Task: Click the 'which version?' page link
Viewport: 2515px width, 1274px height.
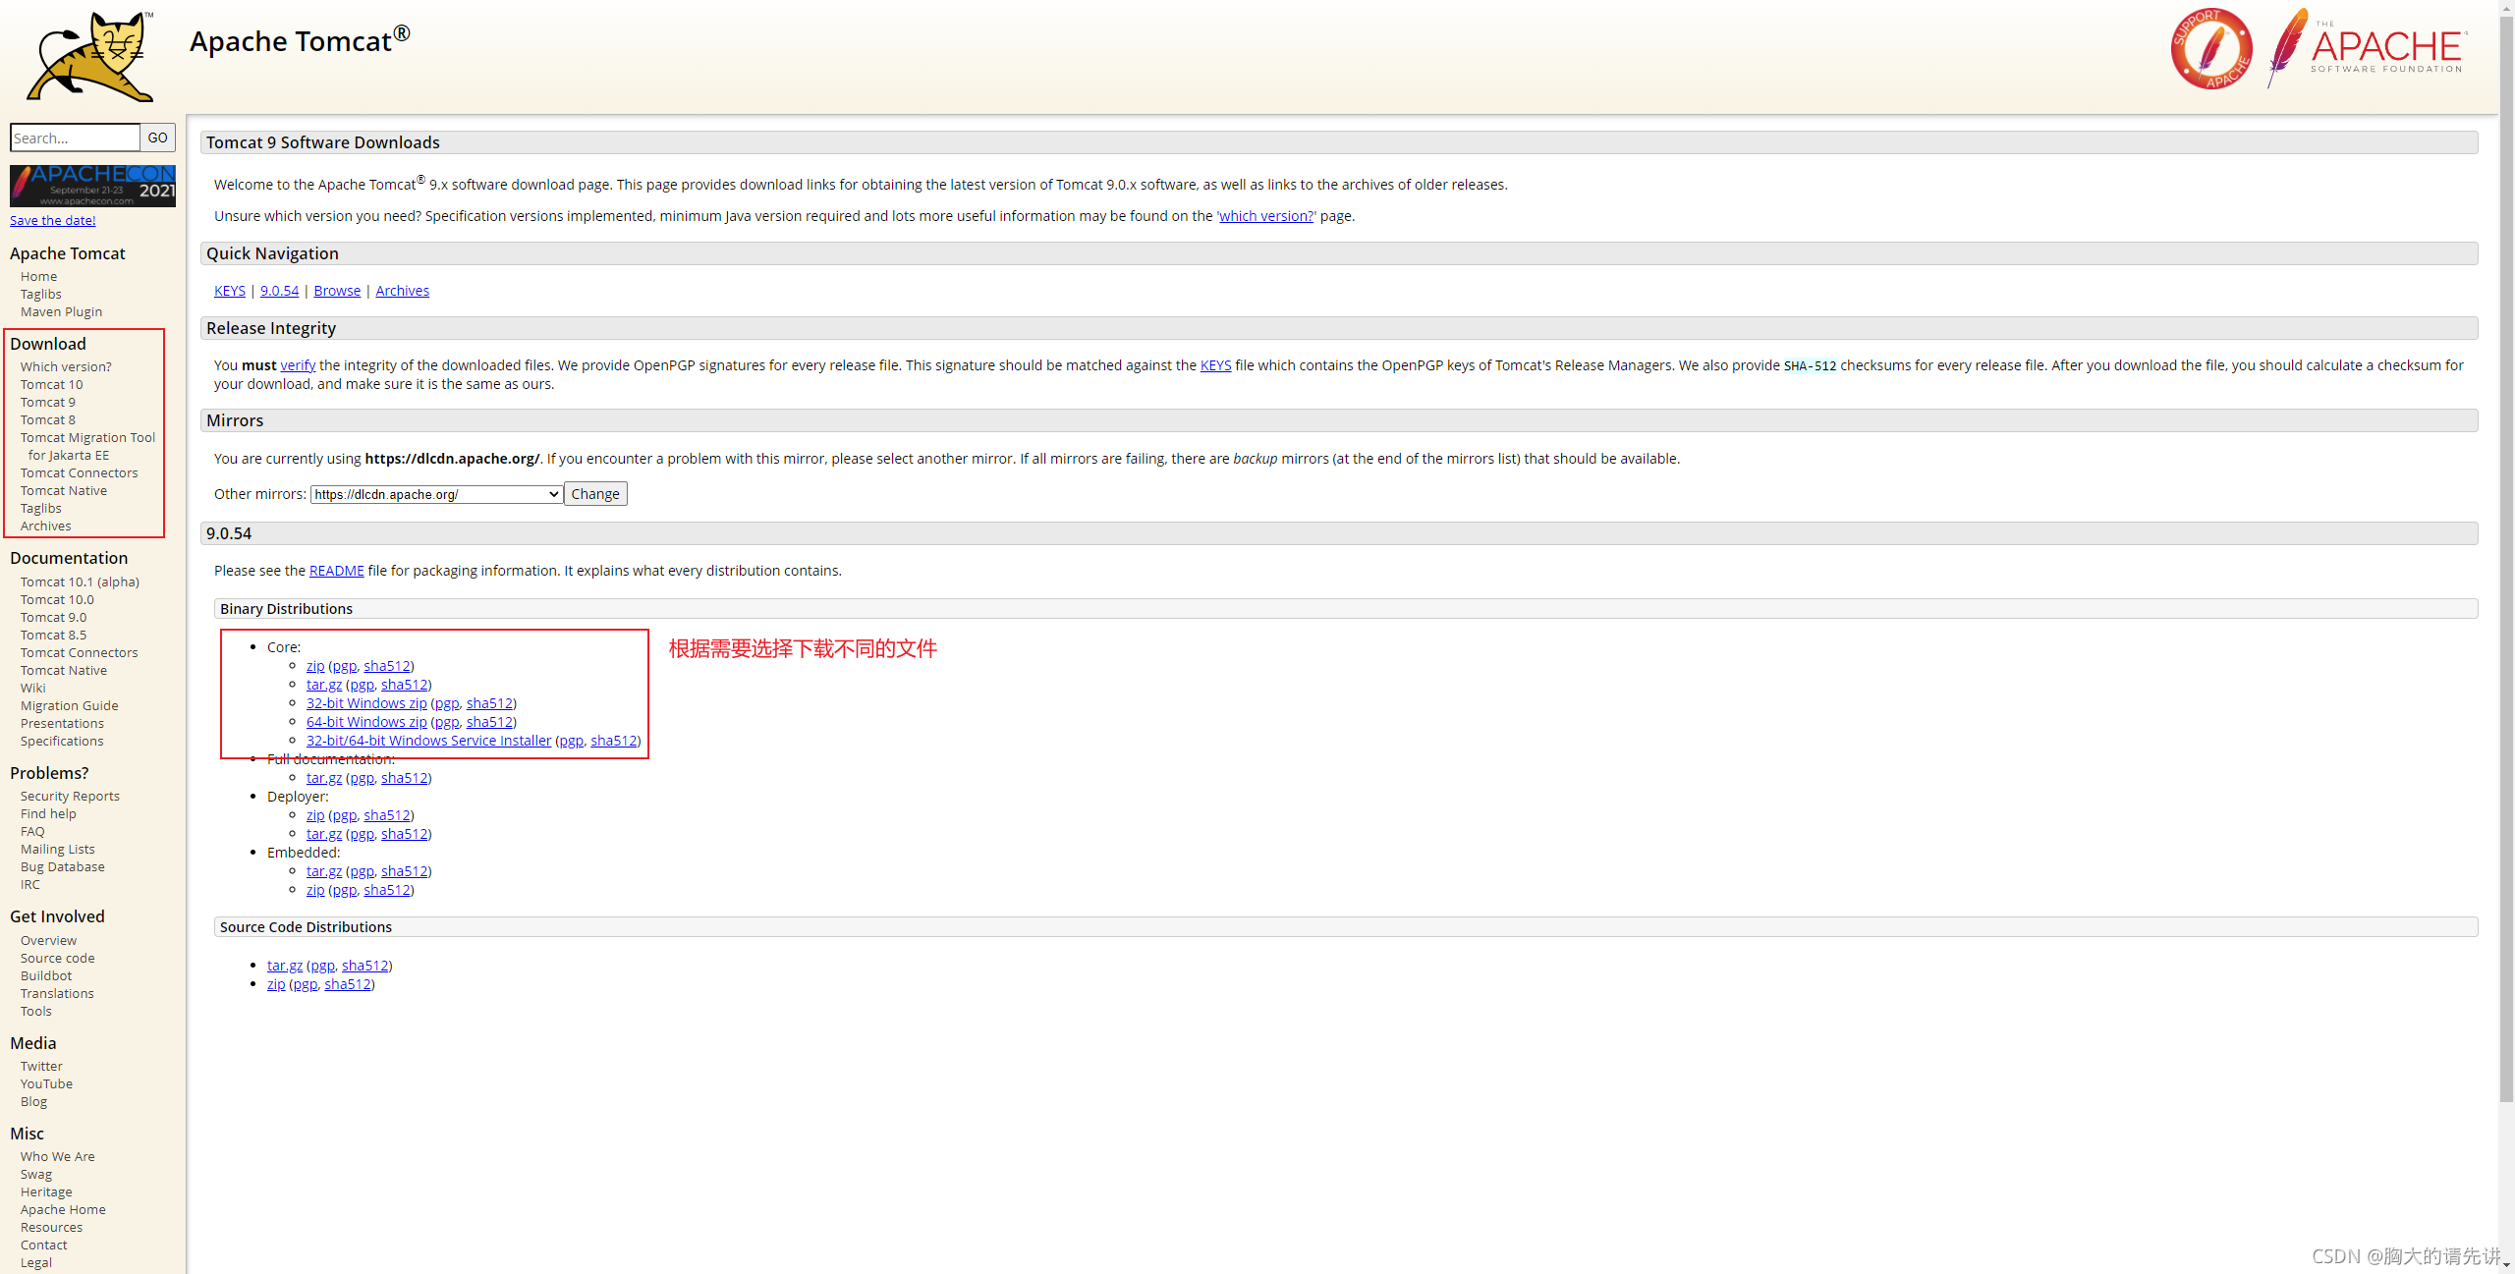Action: click(x=1265, y=216)
